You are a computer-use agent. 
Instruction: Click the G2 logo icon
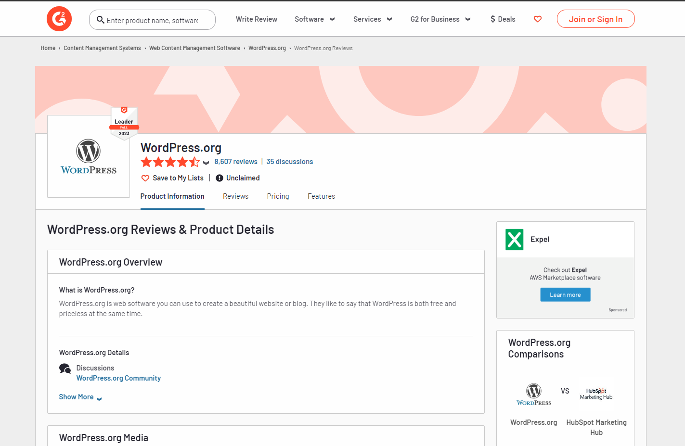(x=59, y=19)
